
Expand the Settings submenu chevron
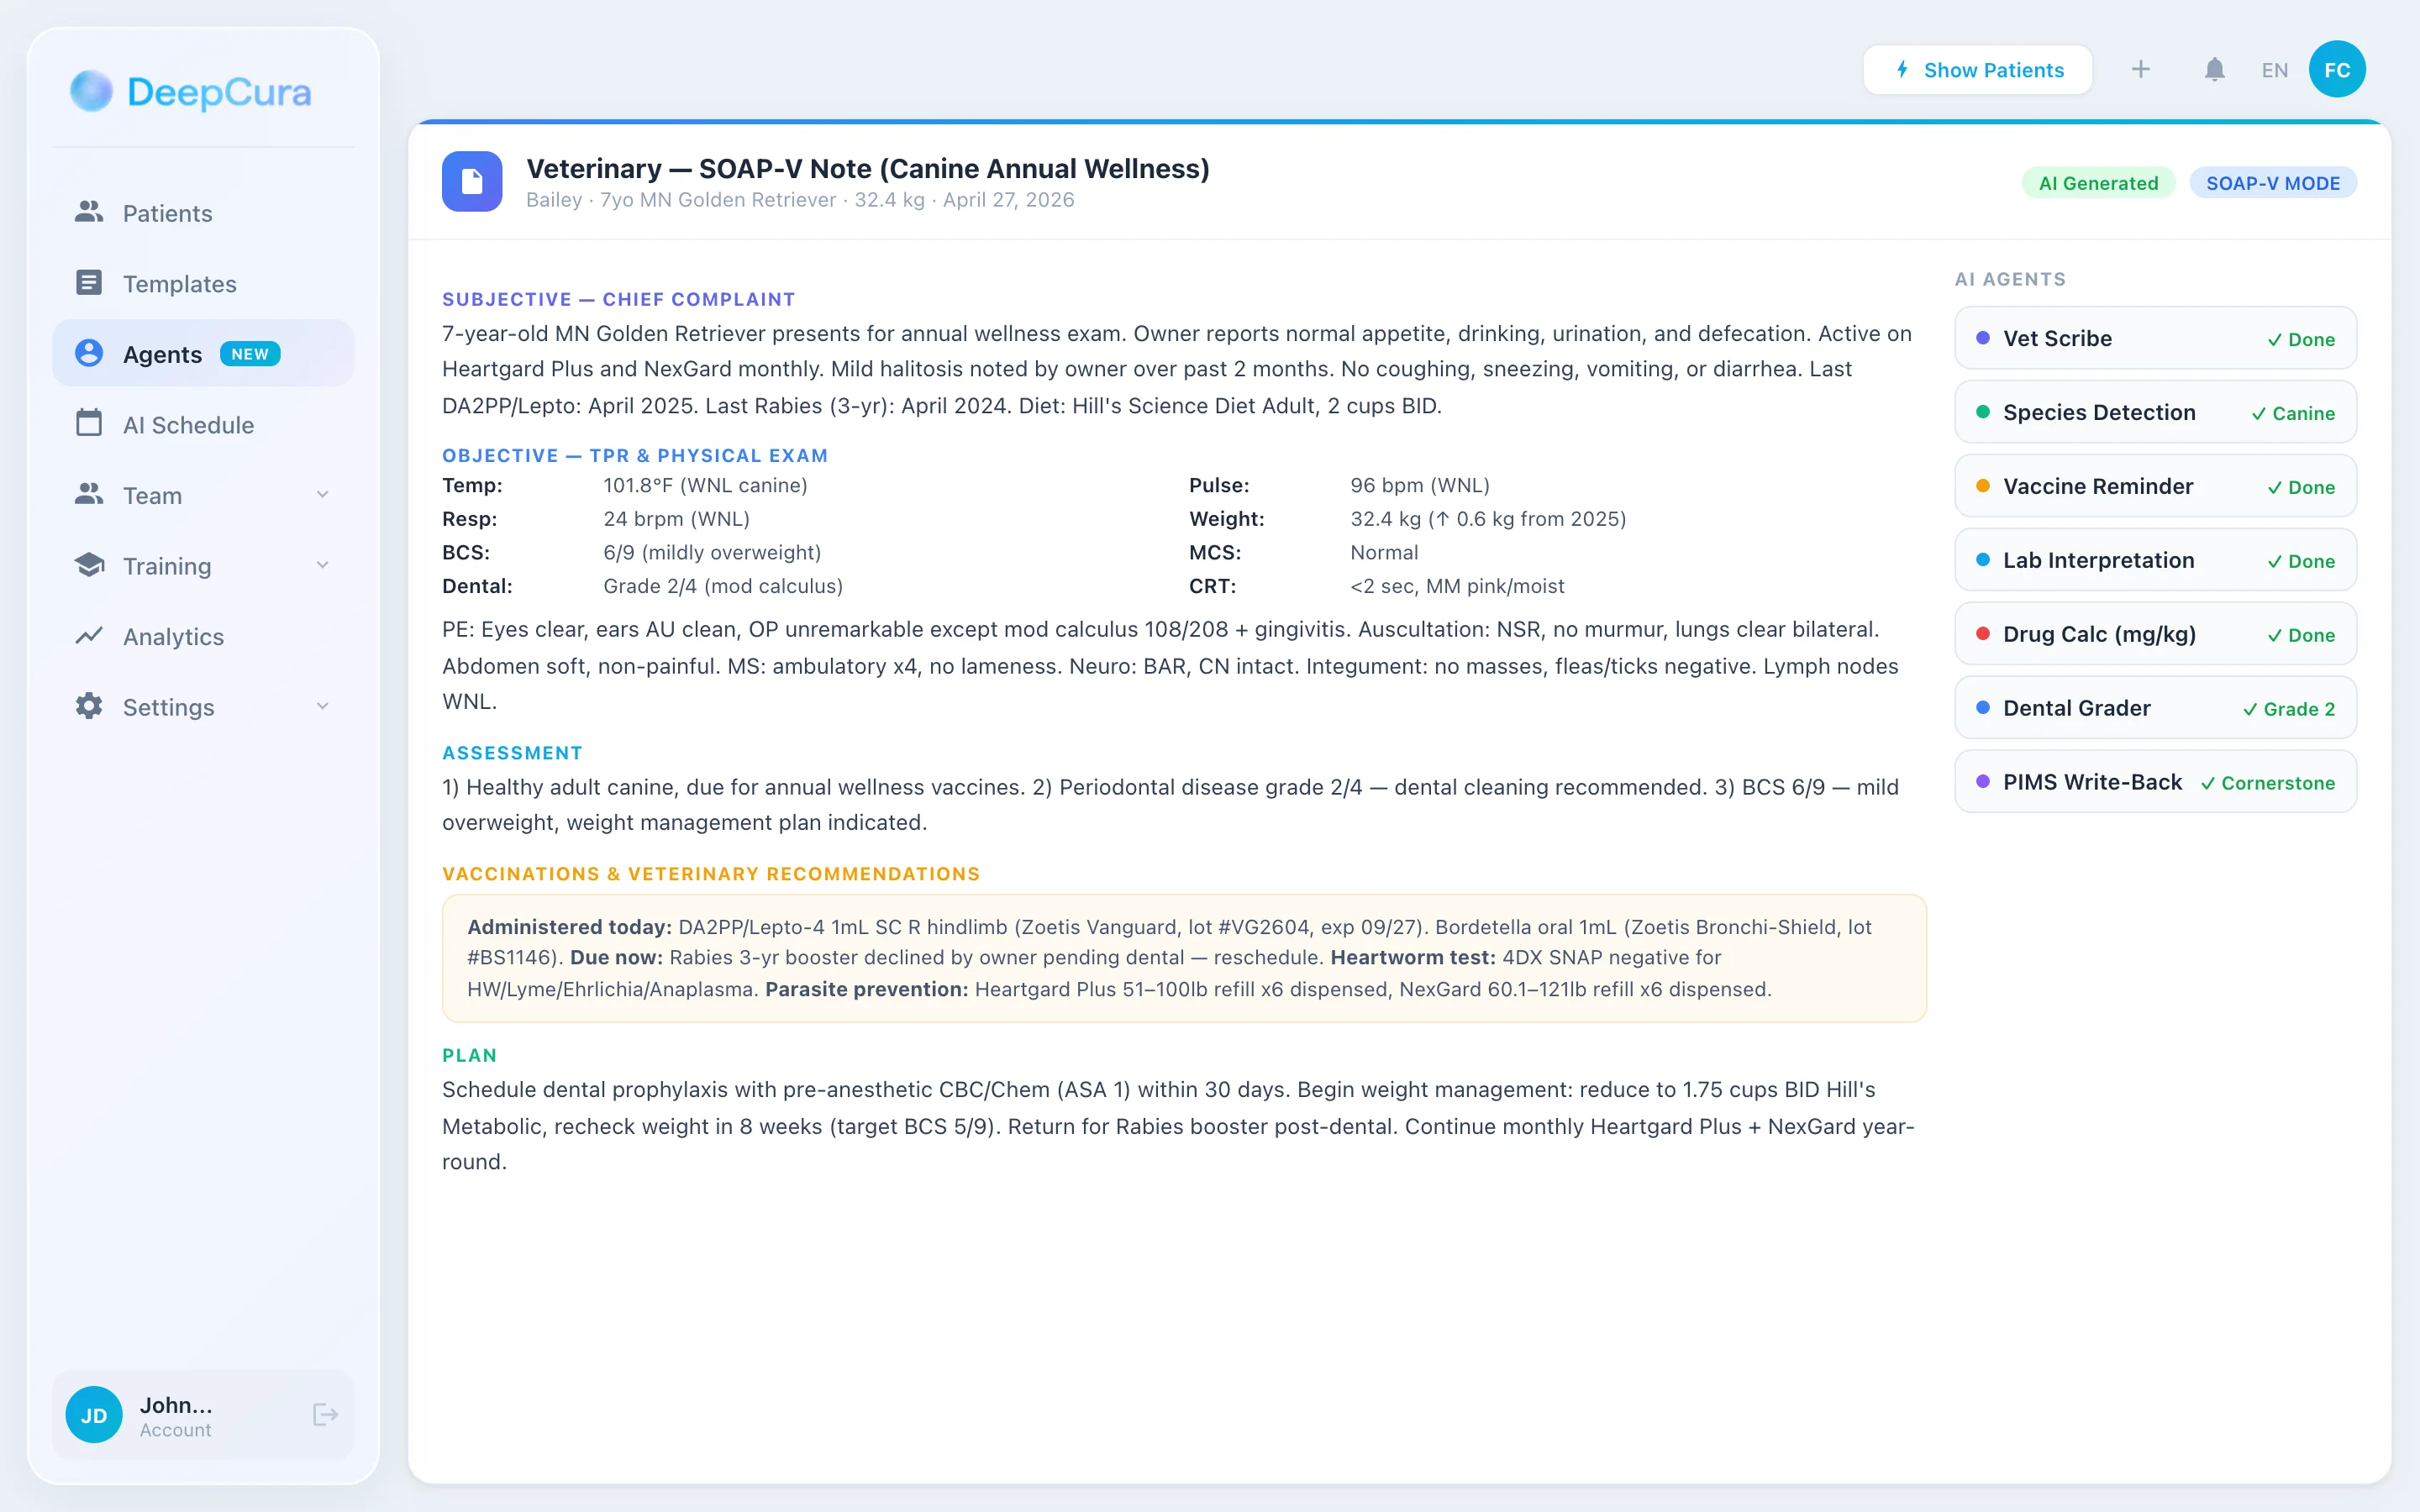coord(322,706)
